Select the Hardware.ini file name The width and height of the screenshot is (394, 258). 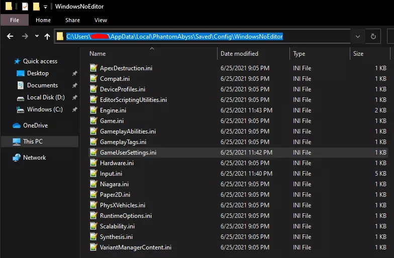[x=117, y=163]
